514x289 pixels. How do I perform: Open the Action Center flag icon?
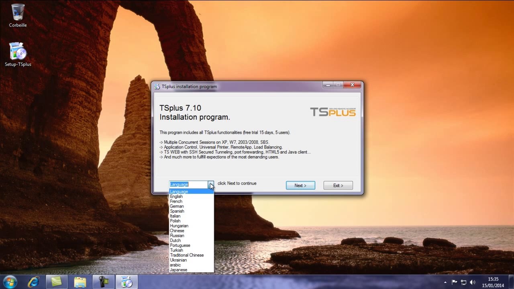pos(455,282)
